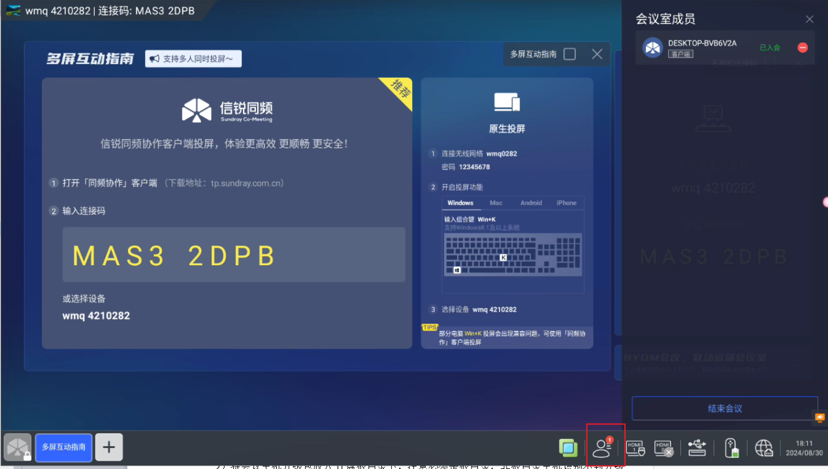828x469 pixels.
Task: Remove DESKTOP-BVB6V2A with red minus icon
Action: coord(803,48)
